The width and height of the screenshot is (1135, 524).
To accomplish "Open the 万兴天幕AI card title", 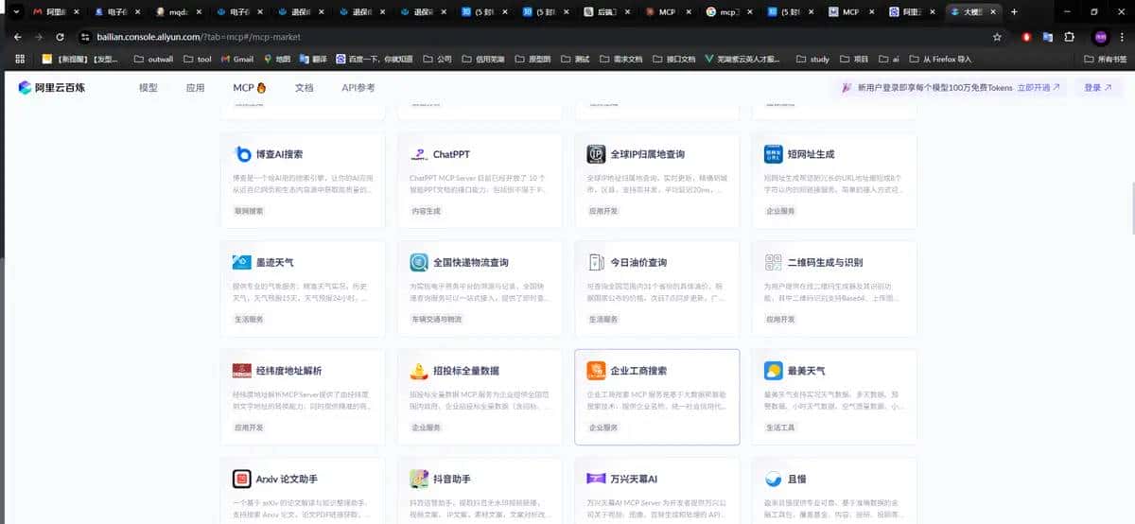I will pos(634,479).
